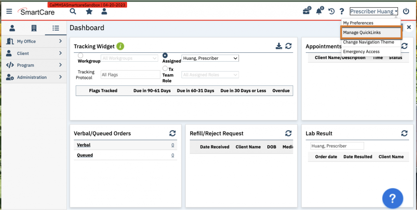Select the Tx Team Role radio button
The height and width of the screenshot is (210, 417).
(165, 68)
